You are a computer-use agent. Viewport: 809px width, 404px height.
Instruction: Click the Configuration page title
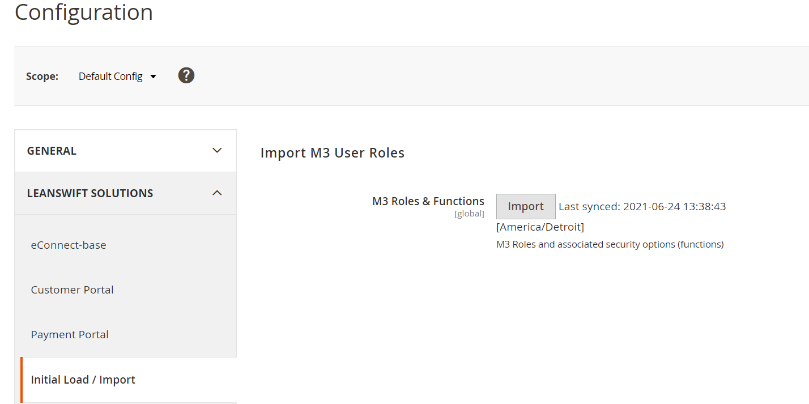[84, 12]
